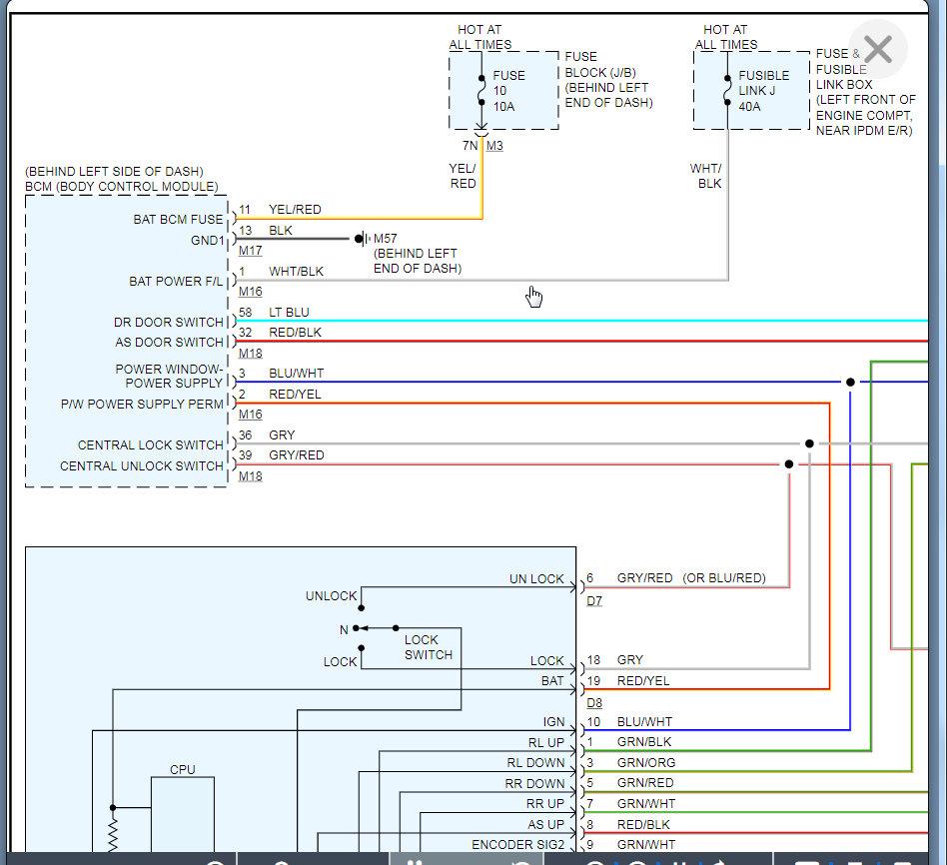Click the BAT terminal label at pin 19
947x865 pixels.
point(552,681)
